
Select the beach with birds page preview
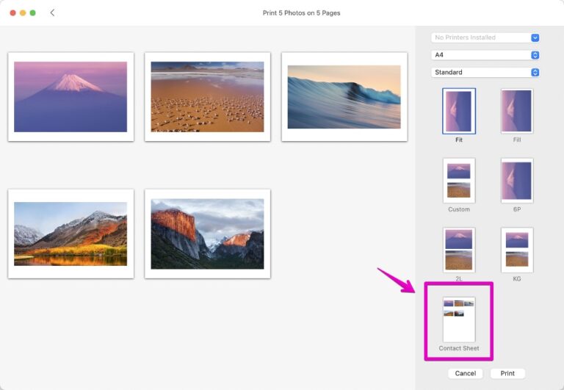click(208, 97)
